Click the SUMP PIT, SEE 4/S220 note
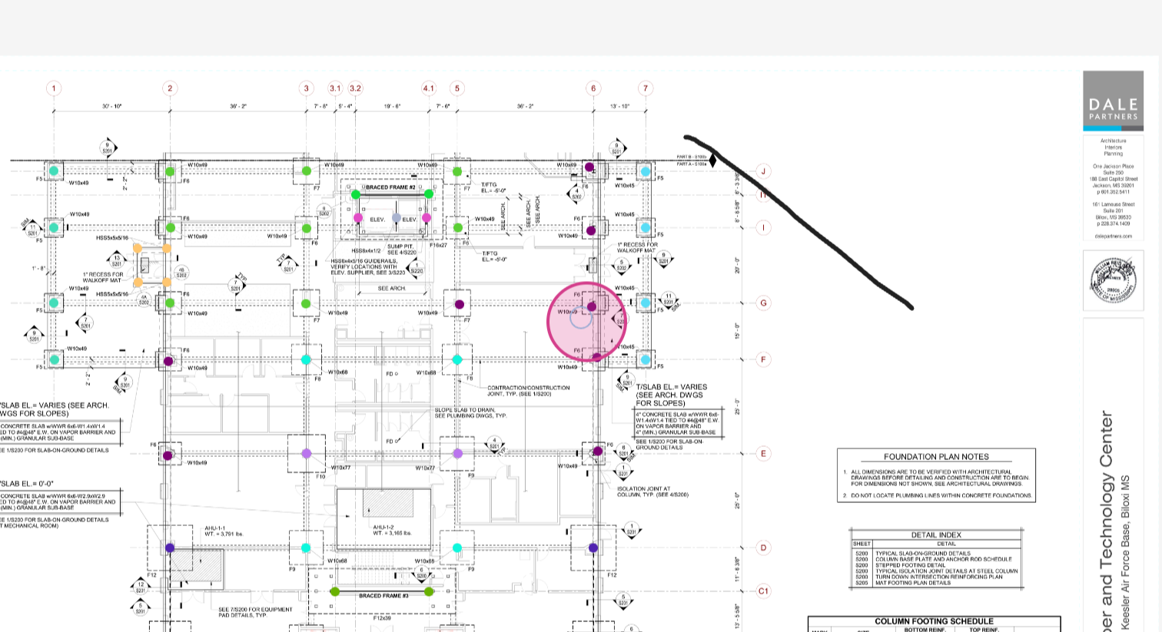 click(x=402, y=250)
